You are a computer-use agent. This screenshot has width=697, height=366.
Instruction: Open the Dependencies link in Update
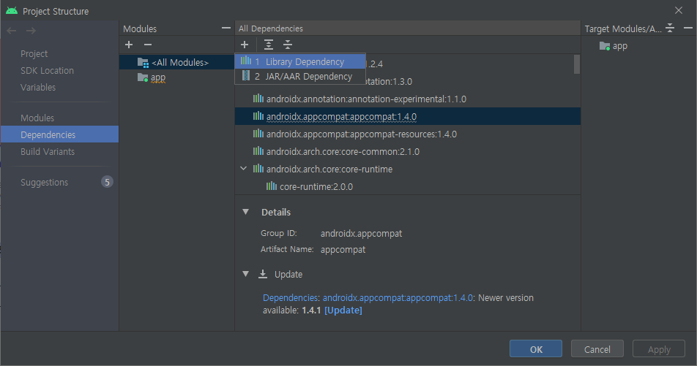(291, 297)
